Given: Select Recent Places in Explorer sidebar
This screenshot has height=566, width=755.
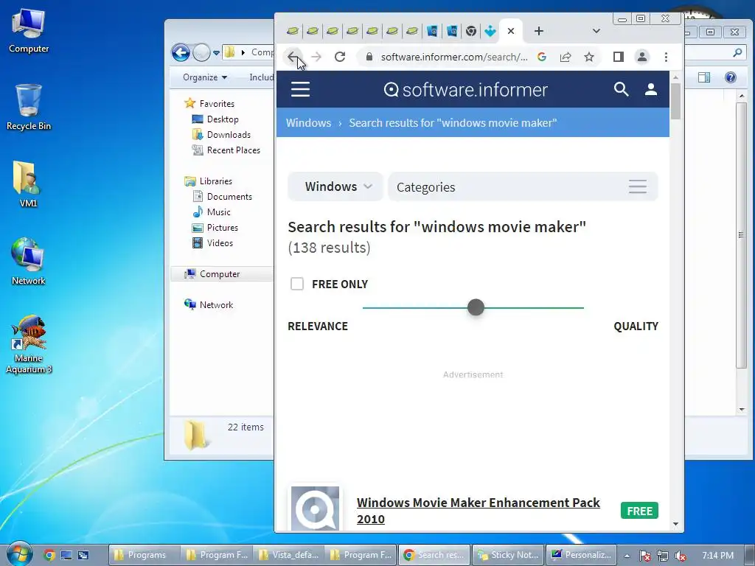Looking at the screenshot, I should pos(234,150).
